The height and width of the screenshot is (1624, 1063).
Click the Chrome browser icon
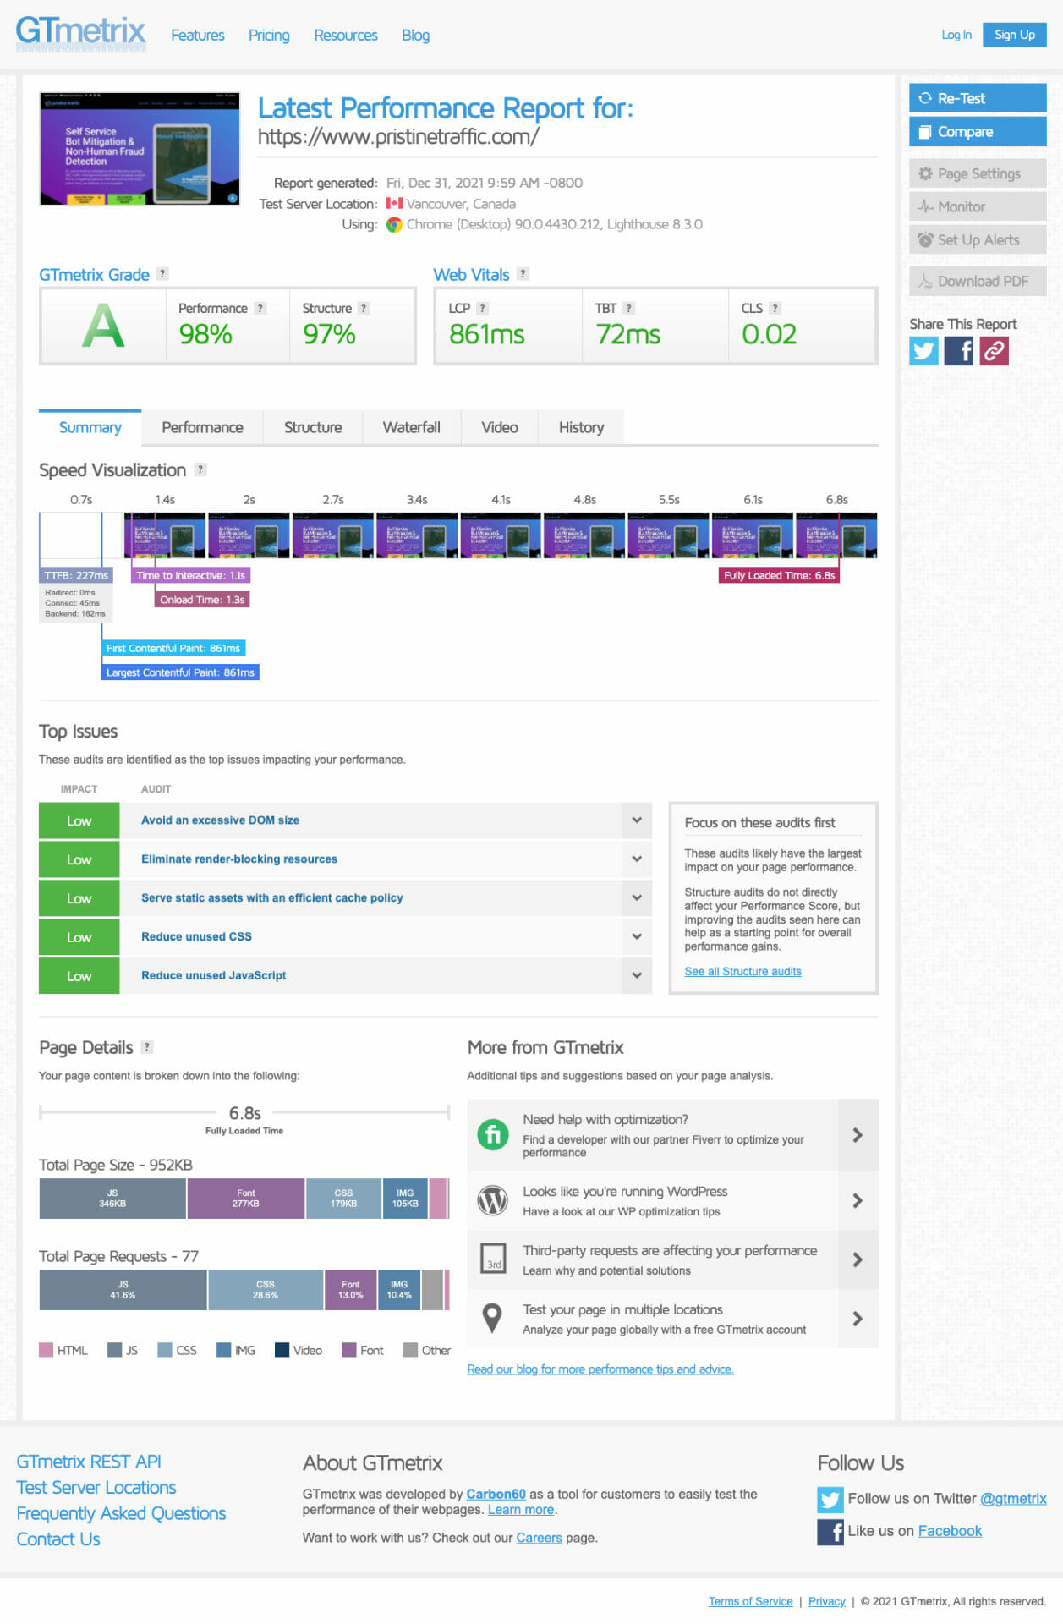click(x=394, y=225)
